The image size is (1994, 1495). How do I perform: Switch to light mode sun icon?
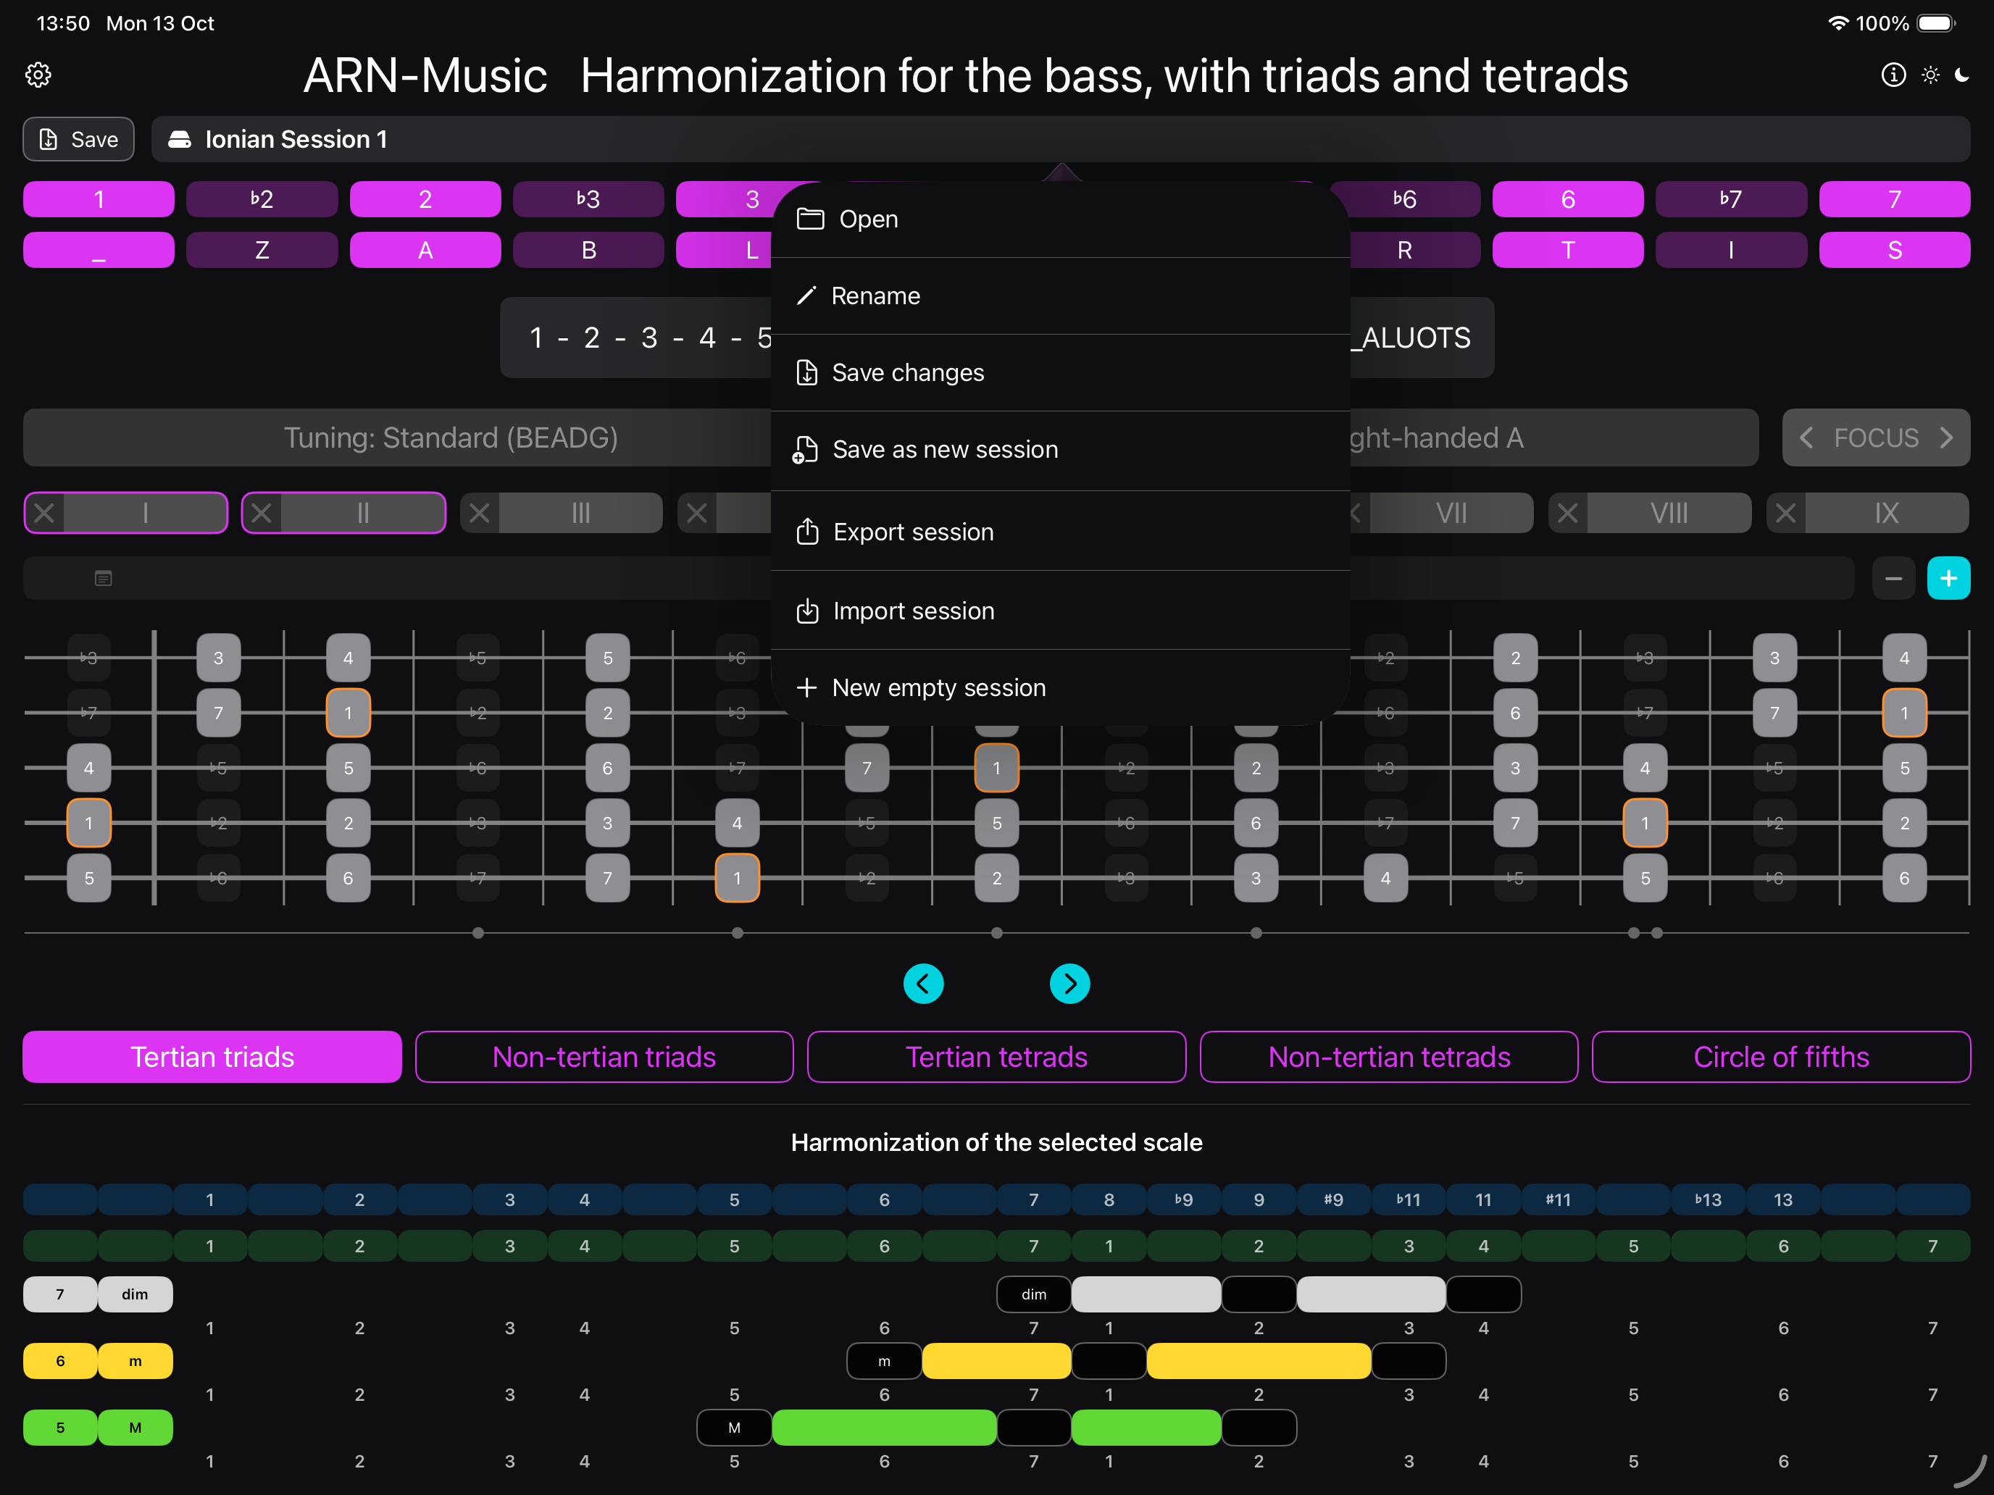pos(1930,75)
